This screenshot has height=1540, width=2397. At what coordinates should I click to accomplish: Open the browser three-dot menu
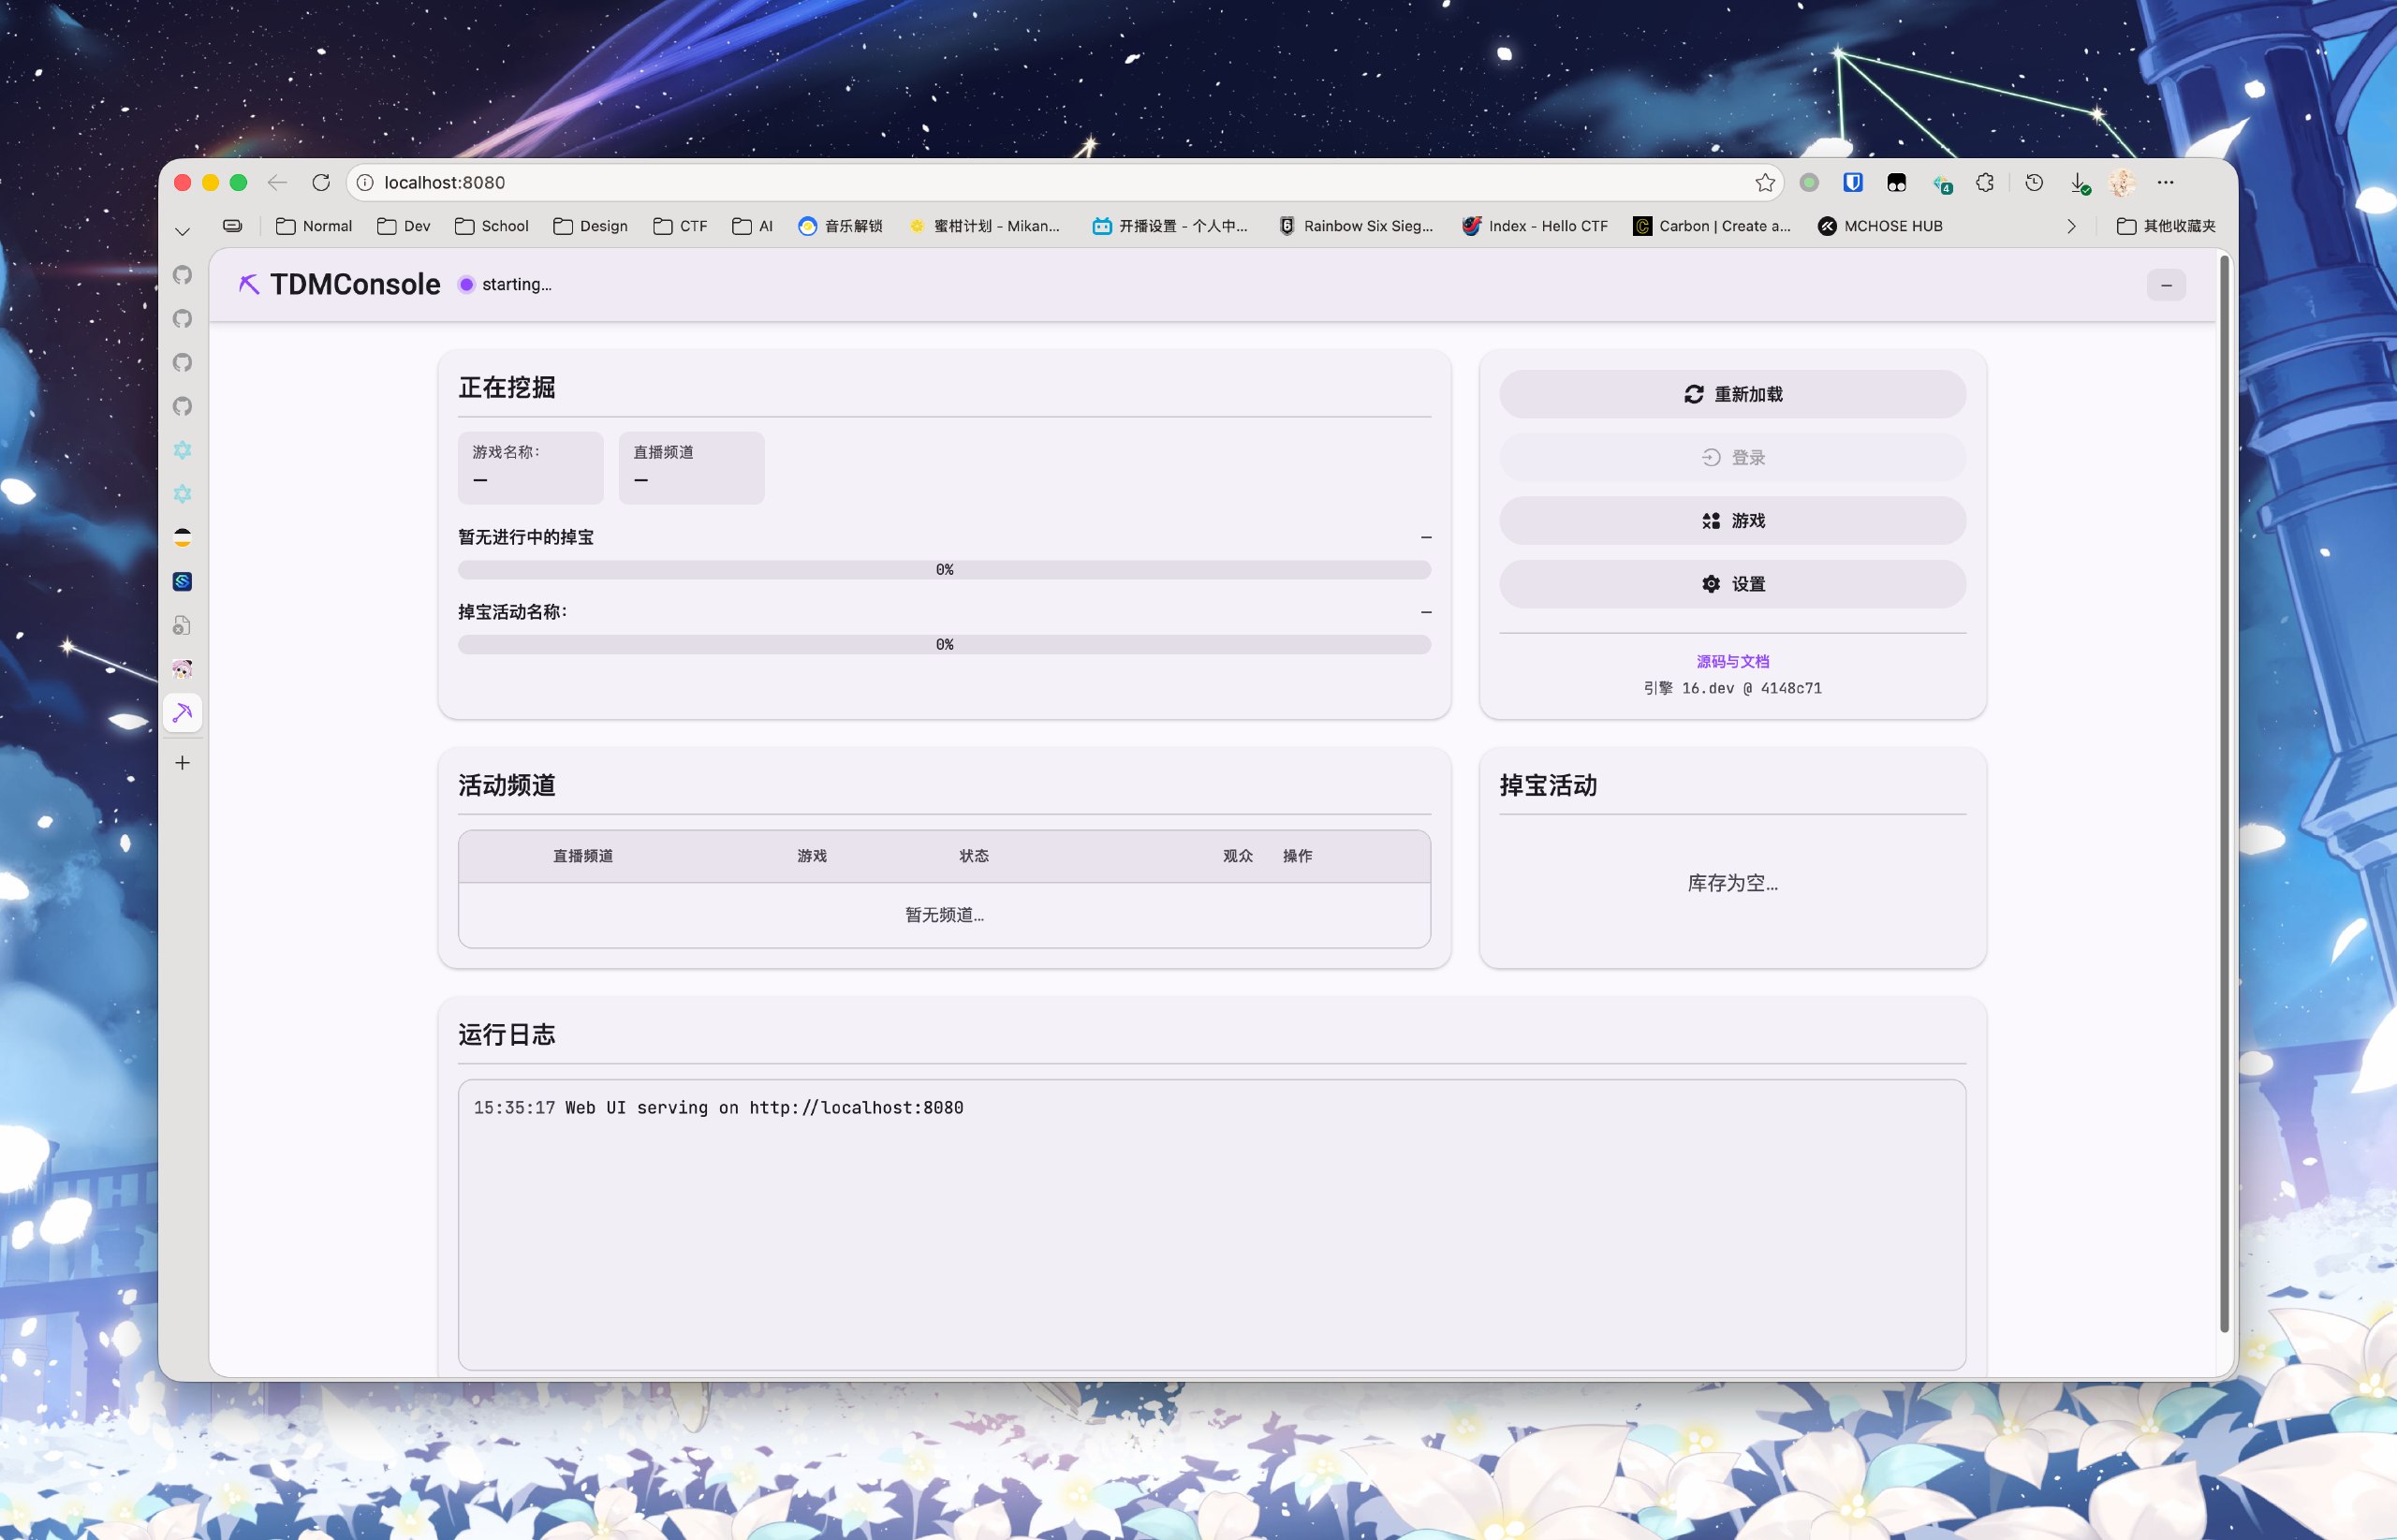[2166, 182]
